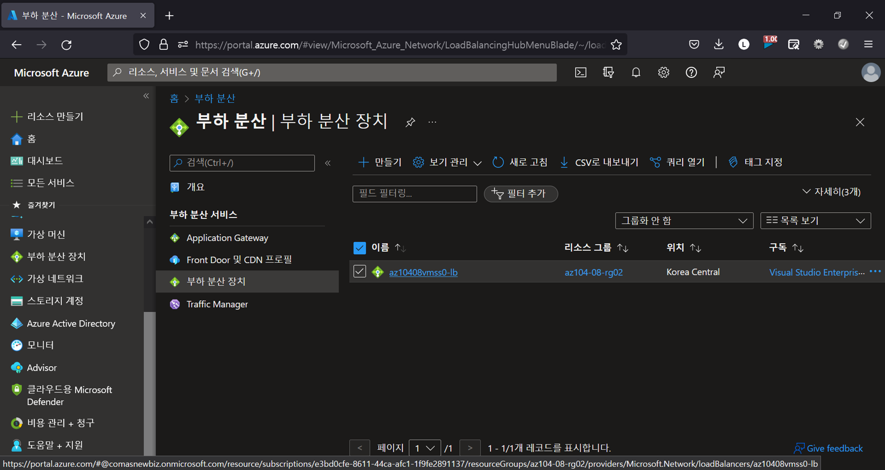Image resolution: width=885 pixels, height=470 pixels.
Task: Open row actions ellipsis for az10408vmss0-lb
Action: pyautogui.click(x=875, y=272)
